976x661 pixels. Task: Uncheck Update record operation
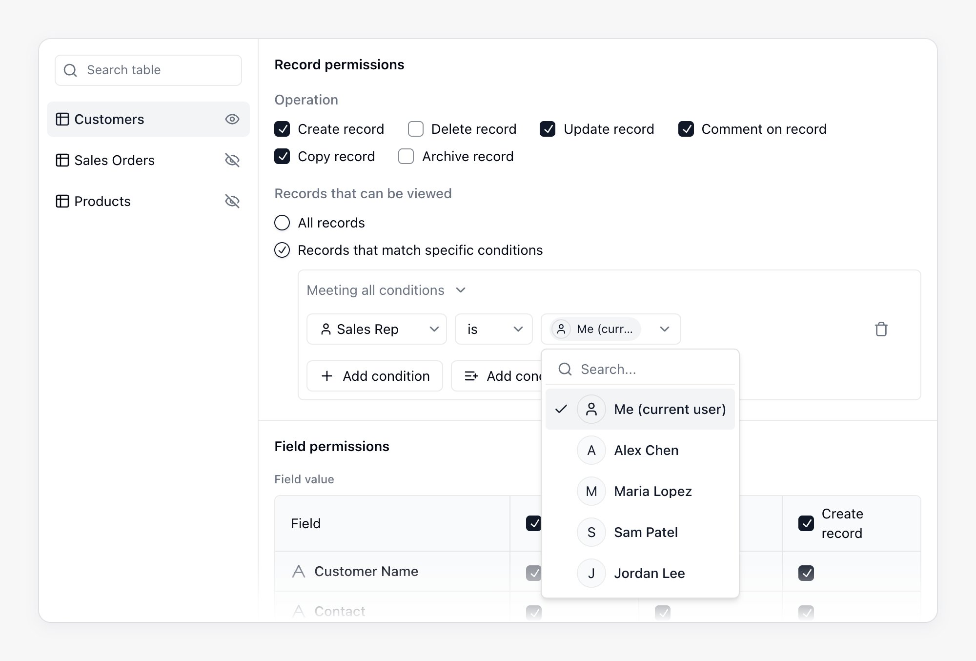click(548, 129)
